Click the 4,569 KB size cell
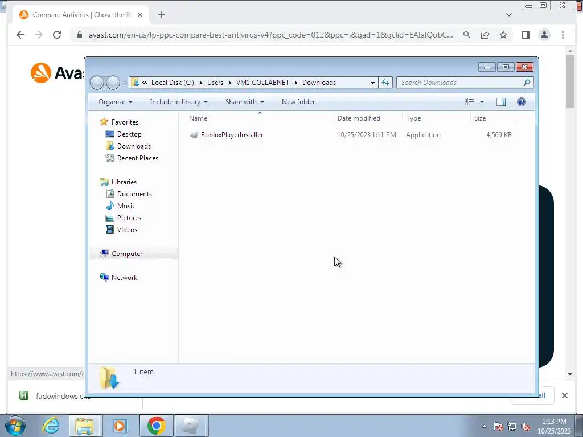 [x=499, y=135]
